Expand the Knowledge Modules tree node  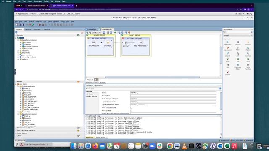[18, 57]
